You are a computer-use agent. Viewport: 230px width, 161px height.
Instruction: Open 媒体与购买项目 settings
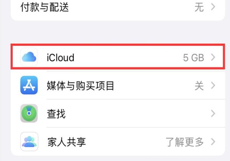(118, 85)
